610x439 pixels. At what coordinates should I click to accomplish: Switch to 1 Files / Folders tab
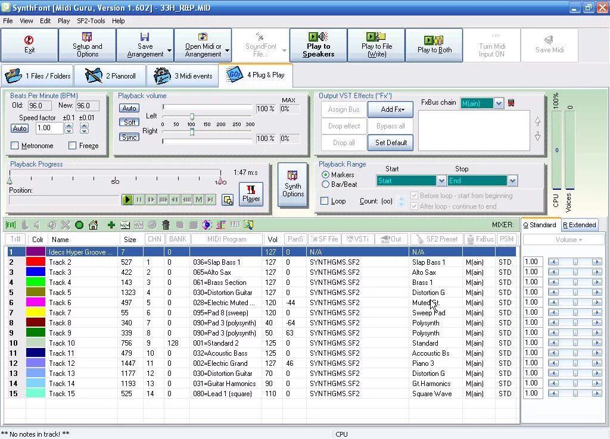[x=38, y=76]
